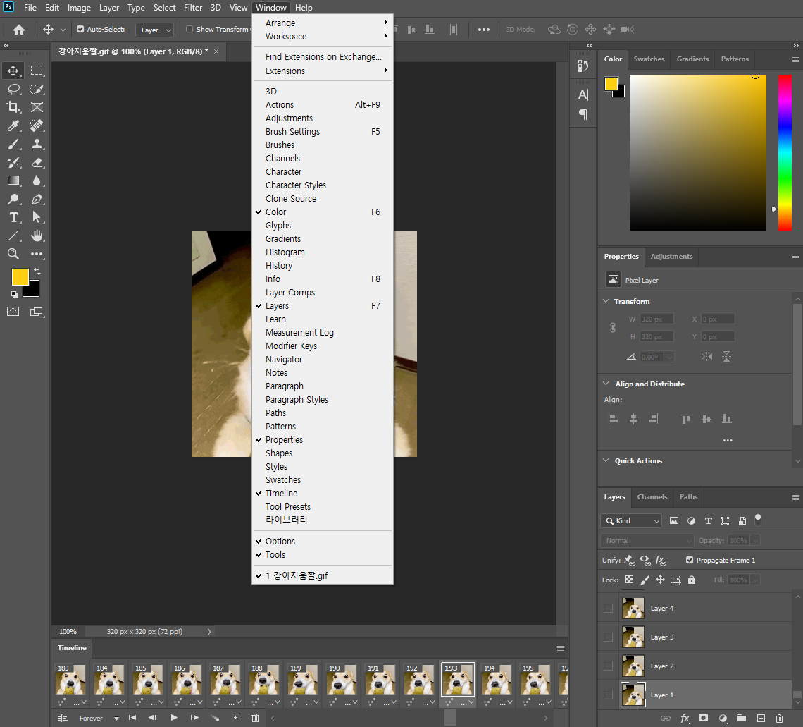Open Timeline panel menu
Image resolution: width=803 pixels, height=727 pixels.
[561, 648]
